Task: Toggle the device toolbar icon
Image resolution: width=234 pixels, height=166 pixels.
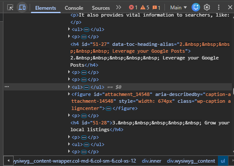Action: coord(22,7)
